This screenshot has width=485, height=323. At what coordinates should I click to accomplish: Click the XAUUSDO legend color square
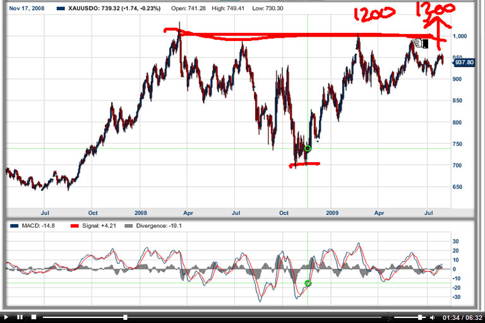(61, 9)
